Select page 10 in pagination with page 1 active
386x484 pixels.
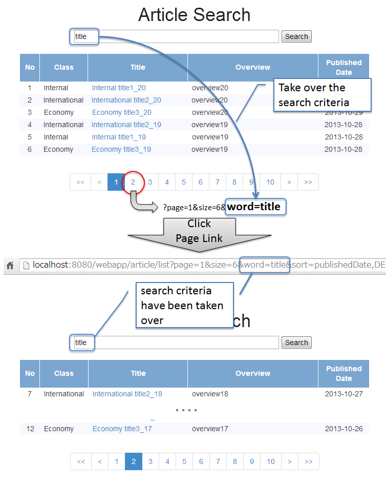coord(270,182)
